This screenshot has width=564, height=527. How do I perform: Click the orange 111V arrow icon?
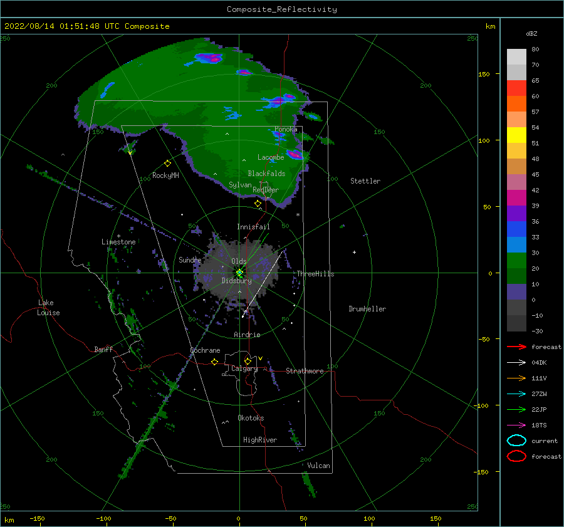tap(516, 378)
